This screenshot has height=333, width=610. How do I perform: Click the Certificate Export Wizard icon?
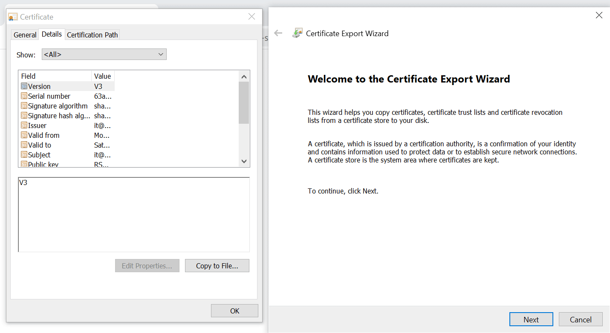click(297, 34)
